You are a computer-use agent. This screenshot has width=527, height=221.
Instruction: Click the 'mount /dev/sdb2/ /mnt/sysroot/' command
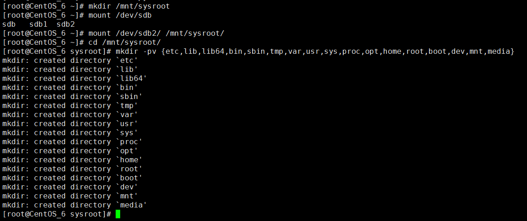156,33
